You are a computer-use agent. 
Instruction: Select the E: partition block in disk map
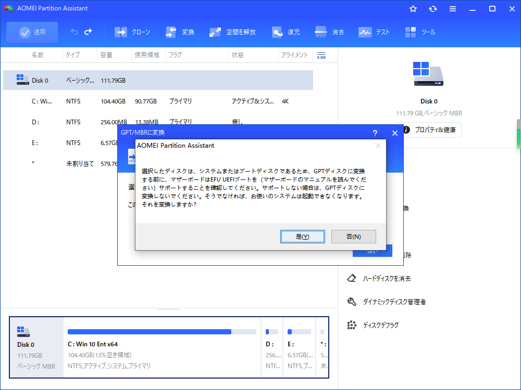(300, 347)
